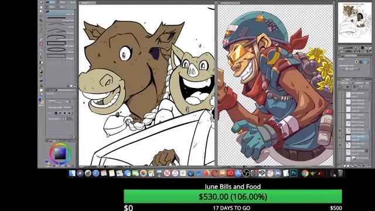The width and height of the screenshot is (375, 211).
Task: Open Finder from the Dock
Action: (72, 173)
